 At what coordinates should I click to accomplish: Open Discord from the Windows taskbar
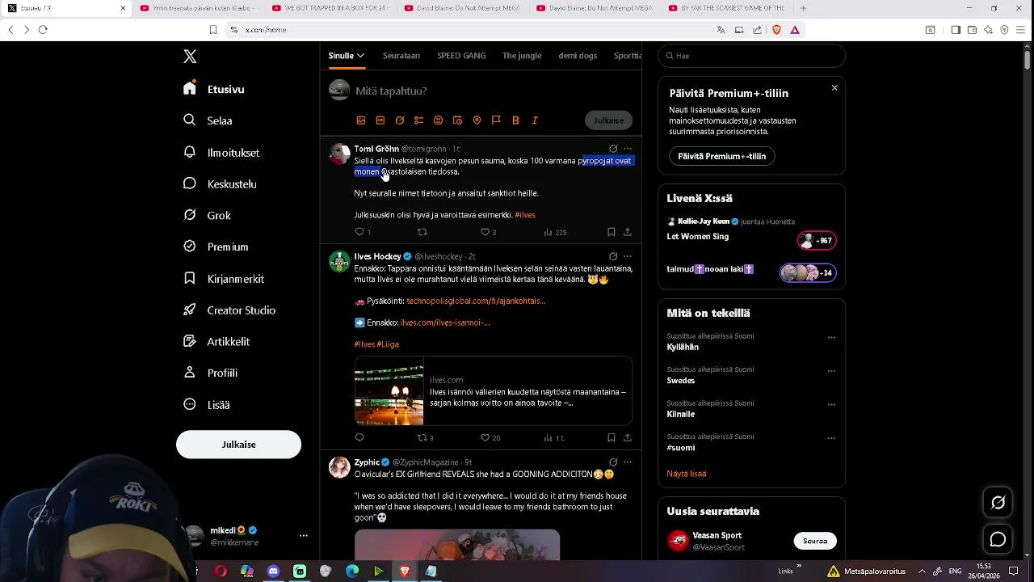pos(273,571)
